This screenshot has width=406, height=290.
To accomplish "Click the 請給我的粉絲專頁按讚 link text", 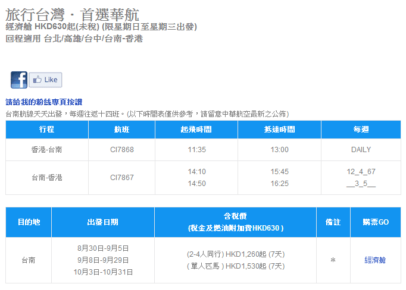I will 44,102.
